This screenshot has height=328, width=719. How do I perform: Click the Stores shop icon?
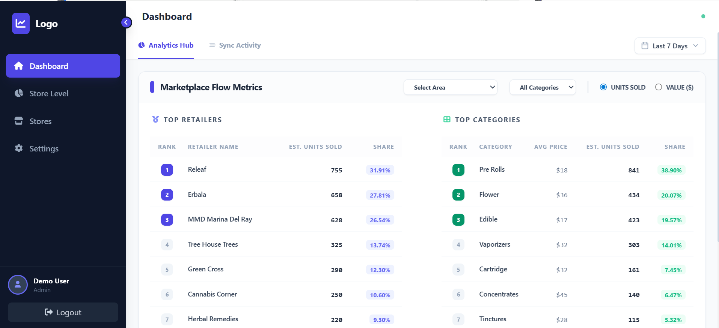click(19, 121)
